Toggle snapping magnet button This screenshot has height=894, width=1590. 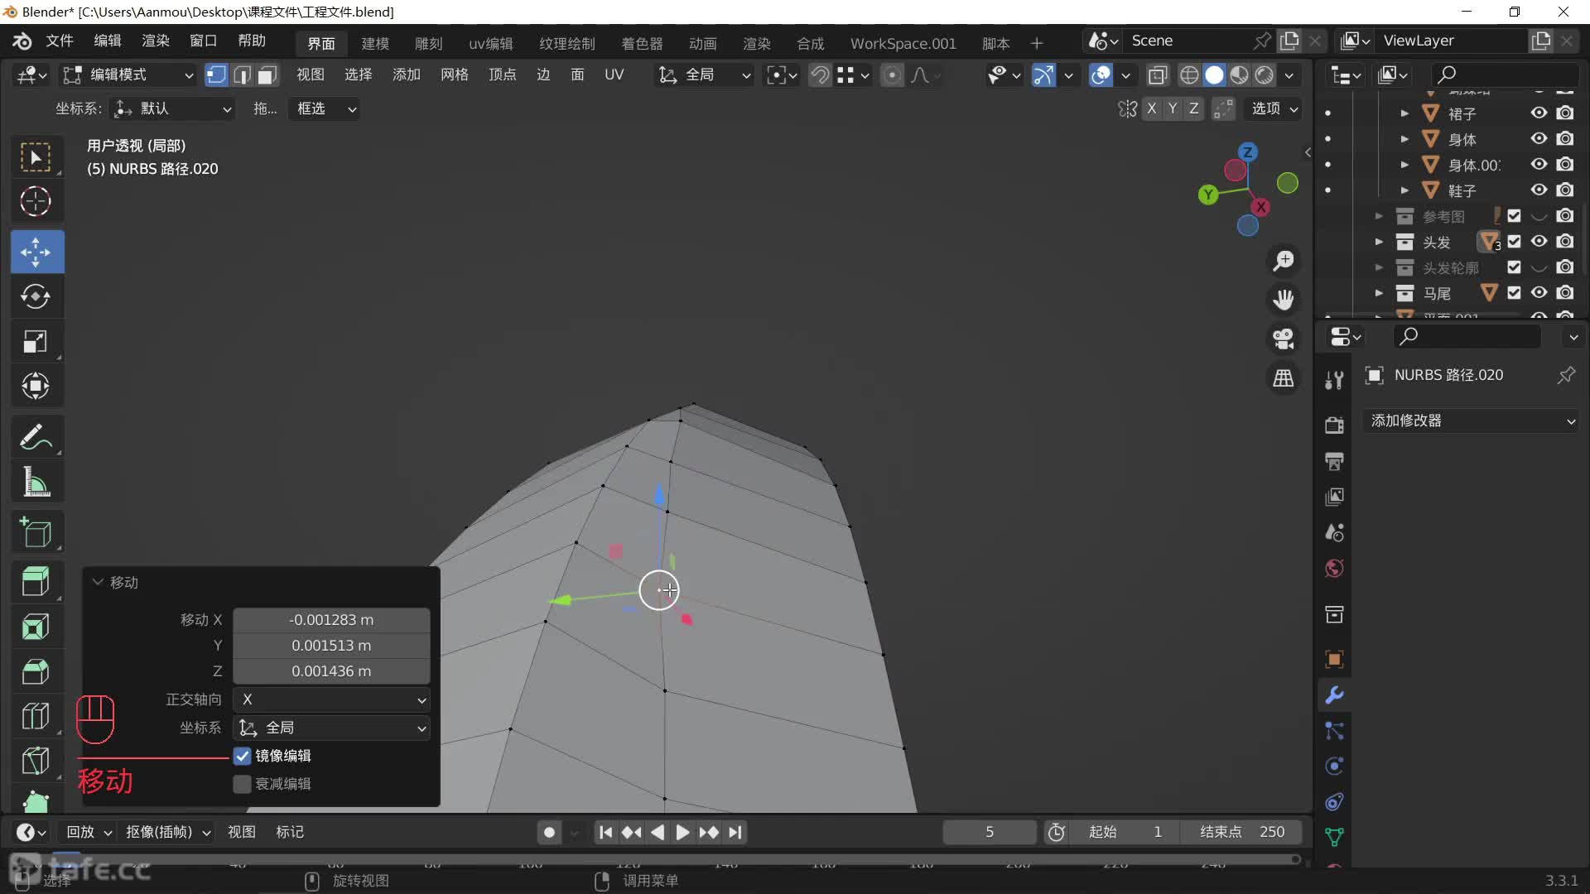point(819,75)
